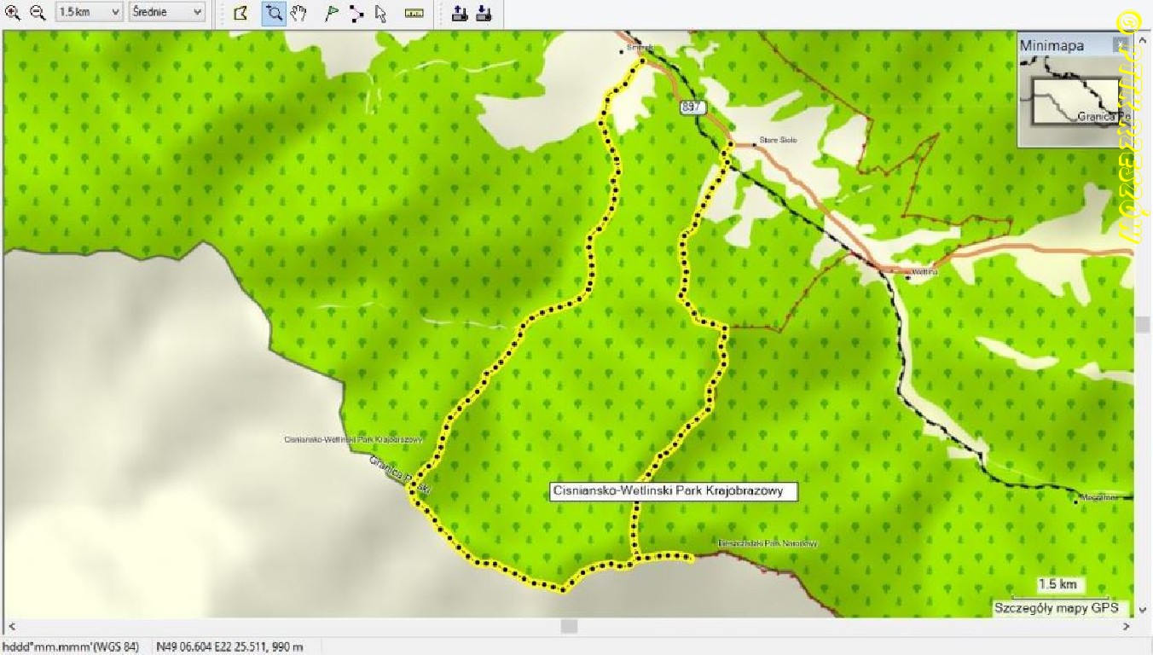Choose the waypoint flag tool
1153x655 pixels.
(332, 14)
